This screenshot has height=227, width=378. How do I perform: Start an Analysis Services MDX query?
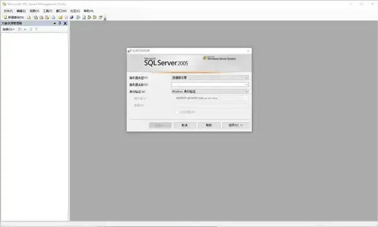pos(36,18)
